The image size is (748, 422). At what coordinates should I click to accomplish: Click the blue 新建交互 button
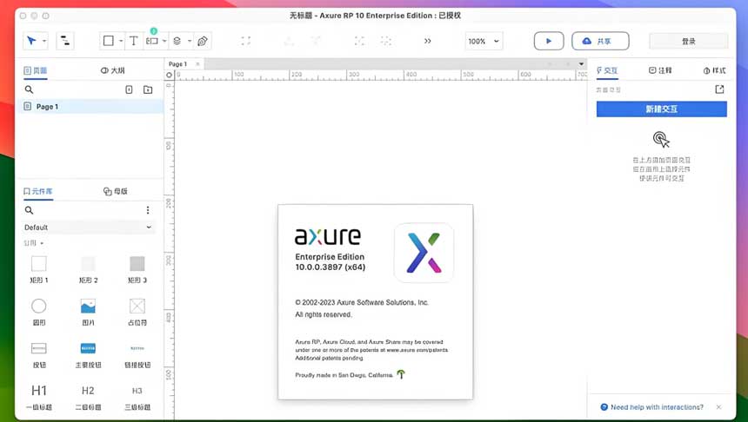661,109
